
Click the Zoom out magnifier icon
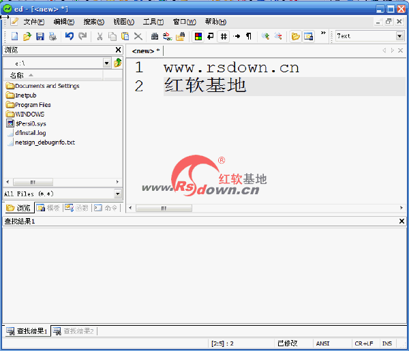[278, 36]
